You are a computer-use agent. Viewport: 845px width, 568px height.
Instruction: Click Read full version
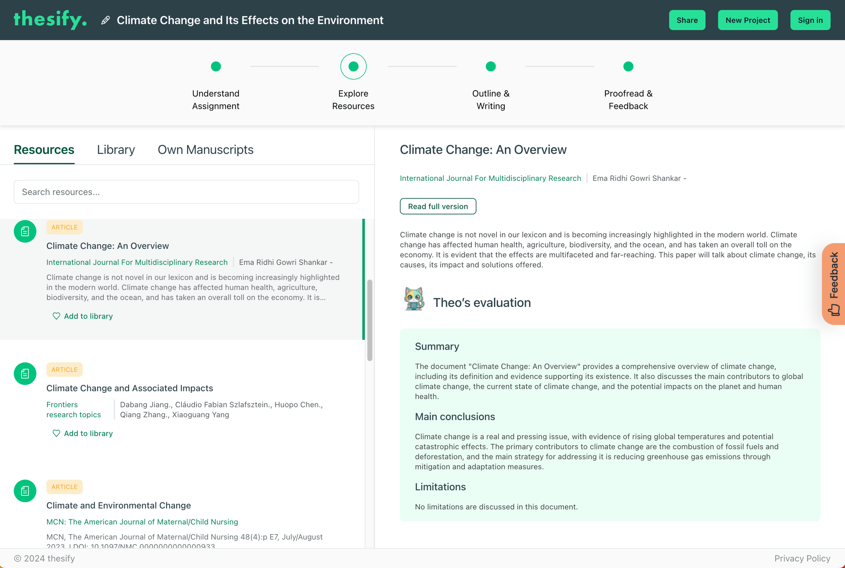pos(438,206)
